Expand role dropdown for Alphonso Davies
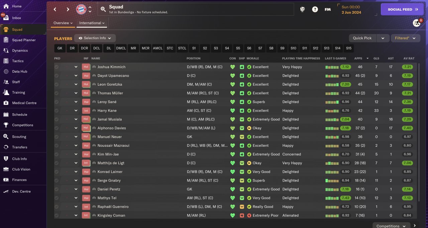This screenshot has height=228, width=428. tap(76, 128)
